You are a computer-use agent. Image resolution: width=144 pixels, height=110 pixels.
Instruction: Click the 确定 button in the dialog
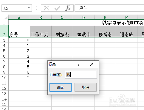(61, 87)
